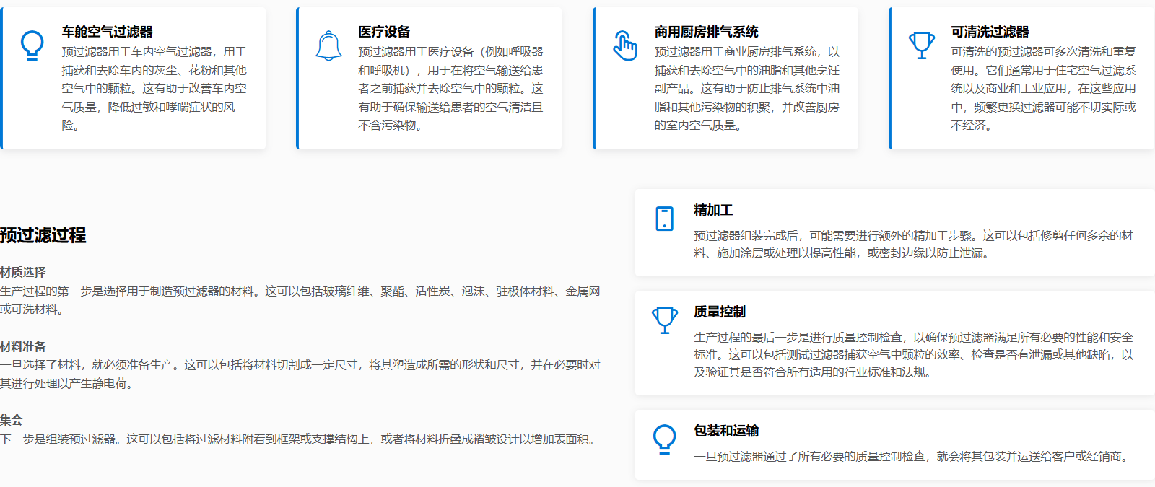Screen dimensions: 1155x487
Task: Select the phone icon next to 精加工
Action: point(664,218)
